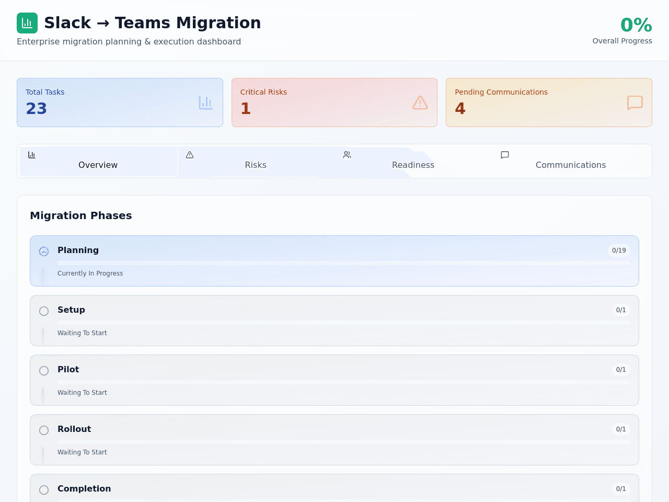Click the 'Currently In Progress' status text
Screen dimensions: 669x502
pyautogui.click(x=90, y=273)
